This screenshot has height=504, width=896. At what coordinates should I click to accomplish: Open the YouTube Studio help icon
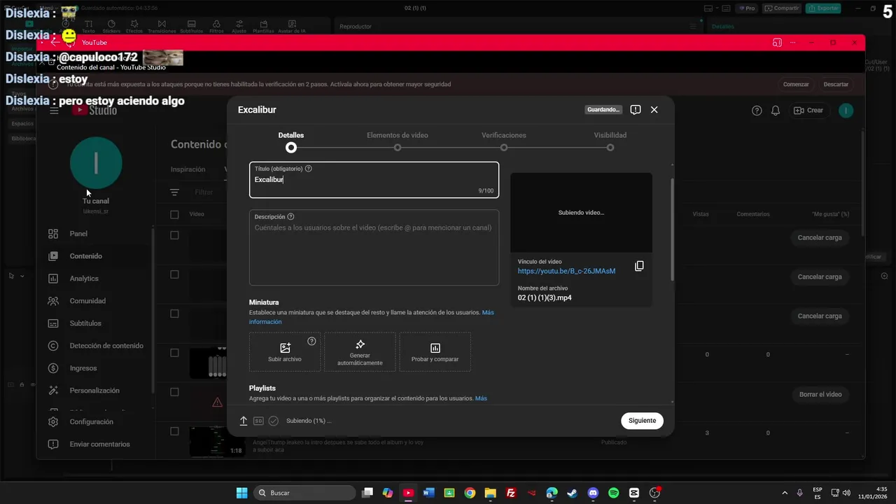[x=757, y=111]
